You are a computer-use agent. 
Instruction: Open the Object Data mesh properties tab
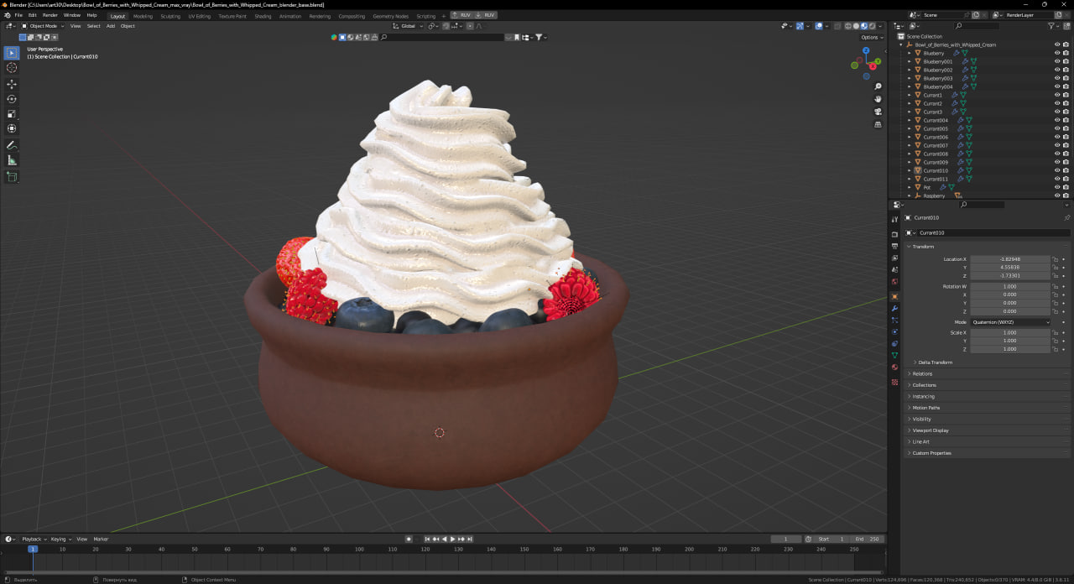[x=894, y=355]
